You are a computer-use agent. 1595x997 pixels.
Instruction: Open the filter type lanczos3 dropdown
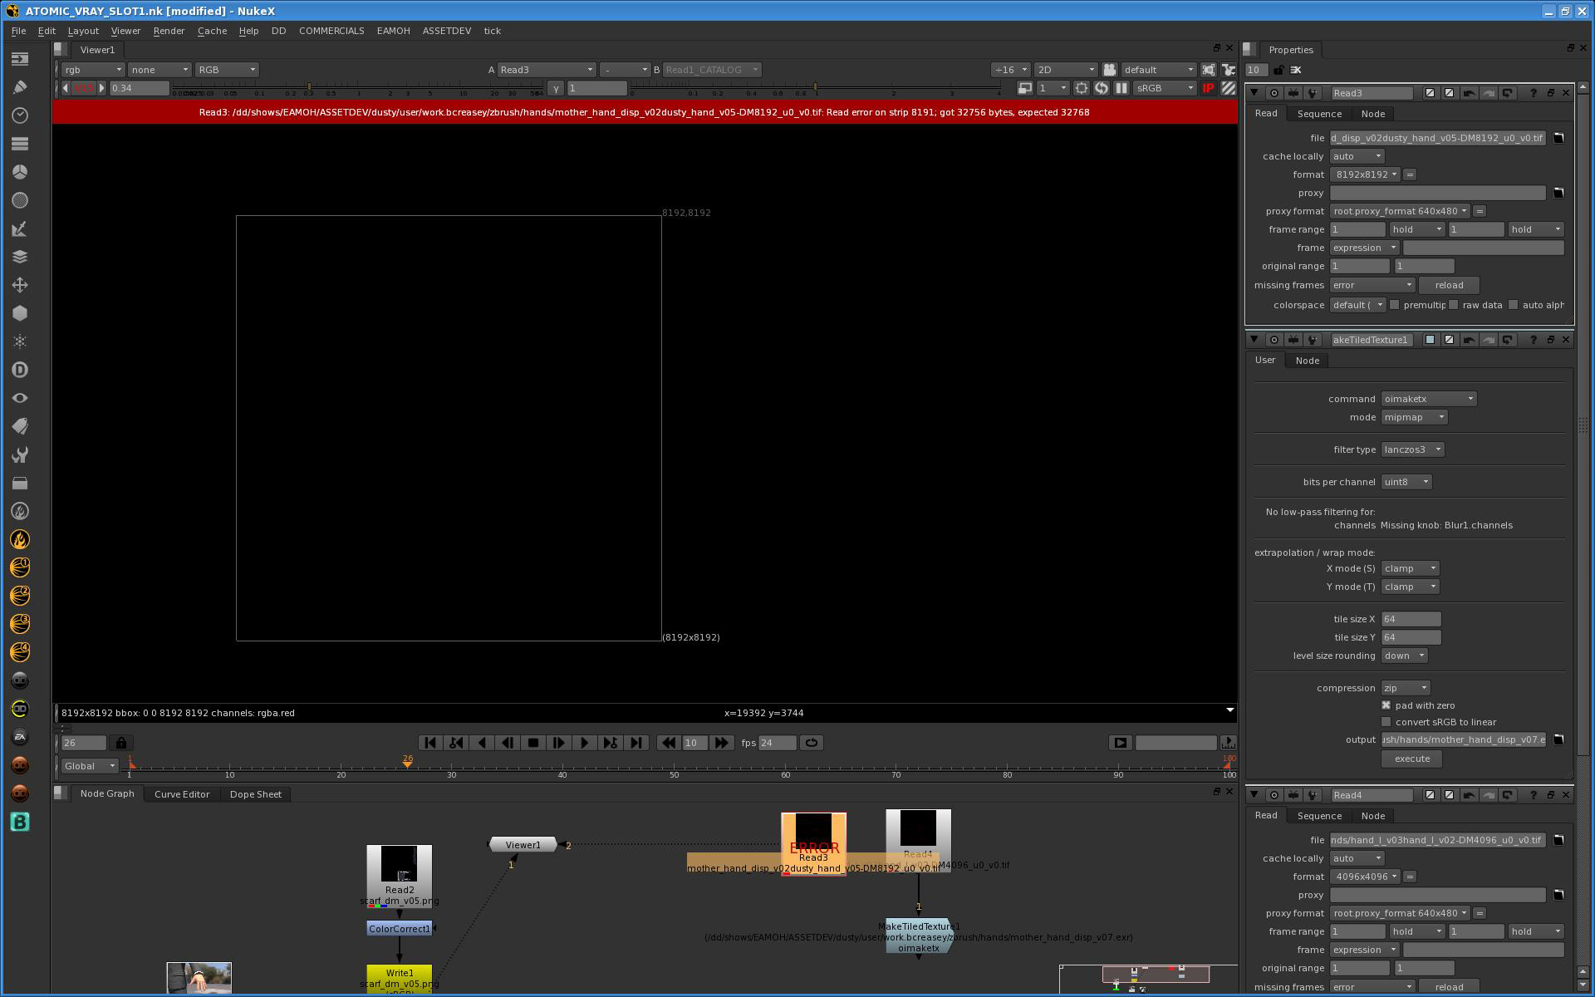(1412, 449)
